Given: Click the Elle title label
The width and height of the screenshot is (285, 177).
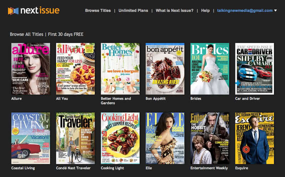Looking at the screenshot, I should tap(149, 168).
